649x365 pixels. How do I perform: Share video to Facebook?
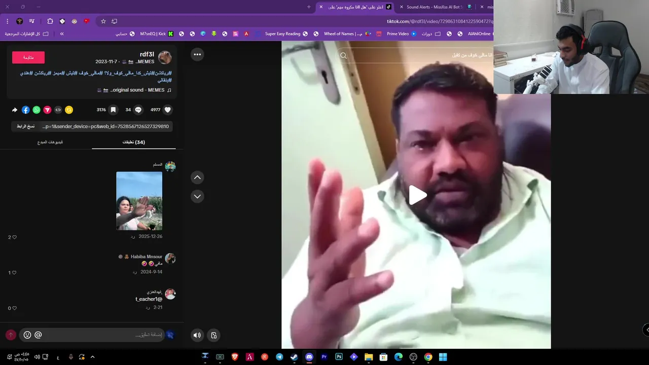pyautogui.click(x=25, y=109)
